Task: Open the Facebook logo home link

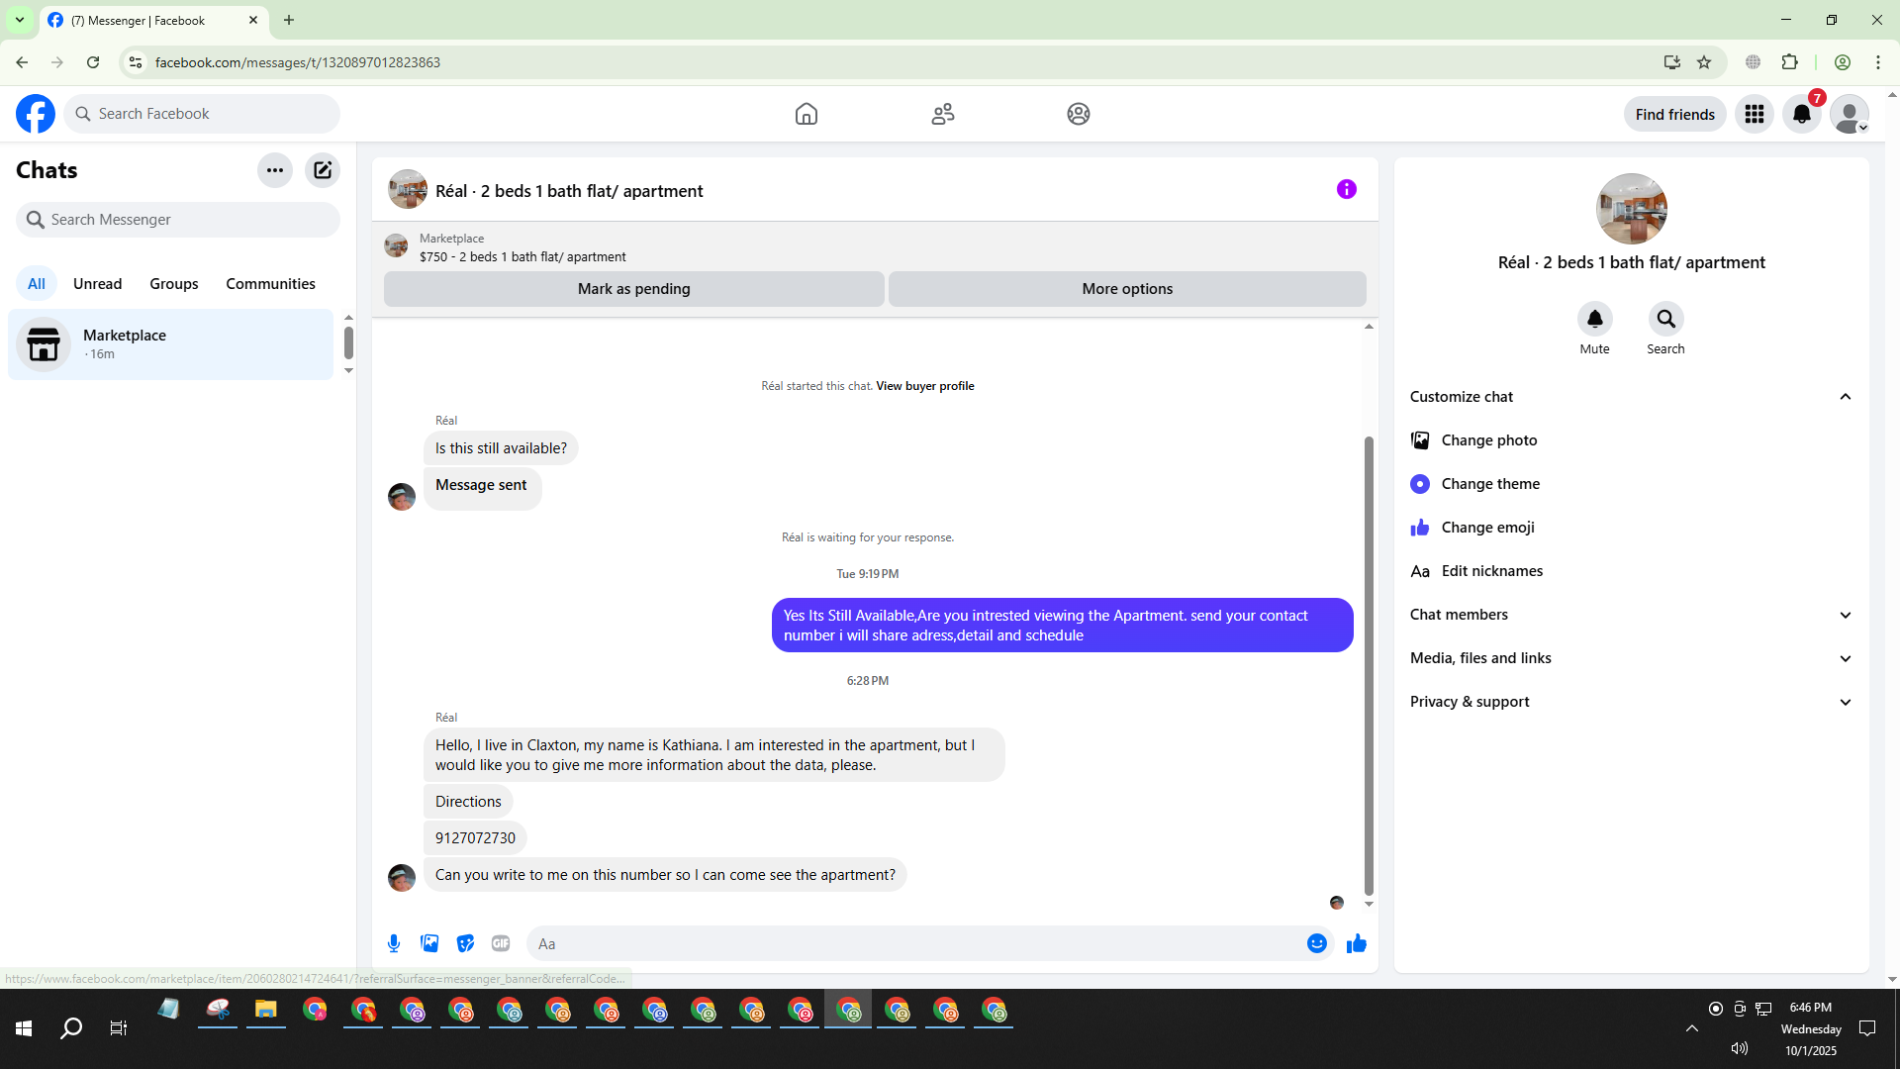Action: [36, 114]
